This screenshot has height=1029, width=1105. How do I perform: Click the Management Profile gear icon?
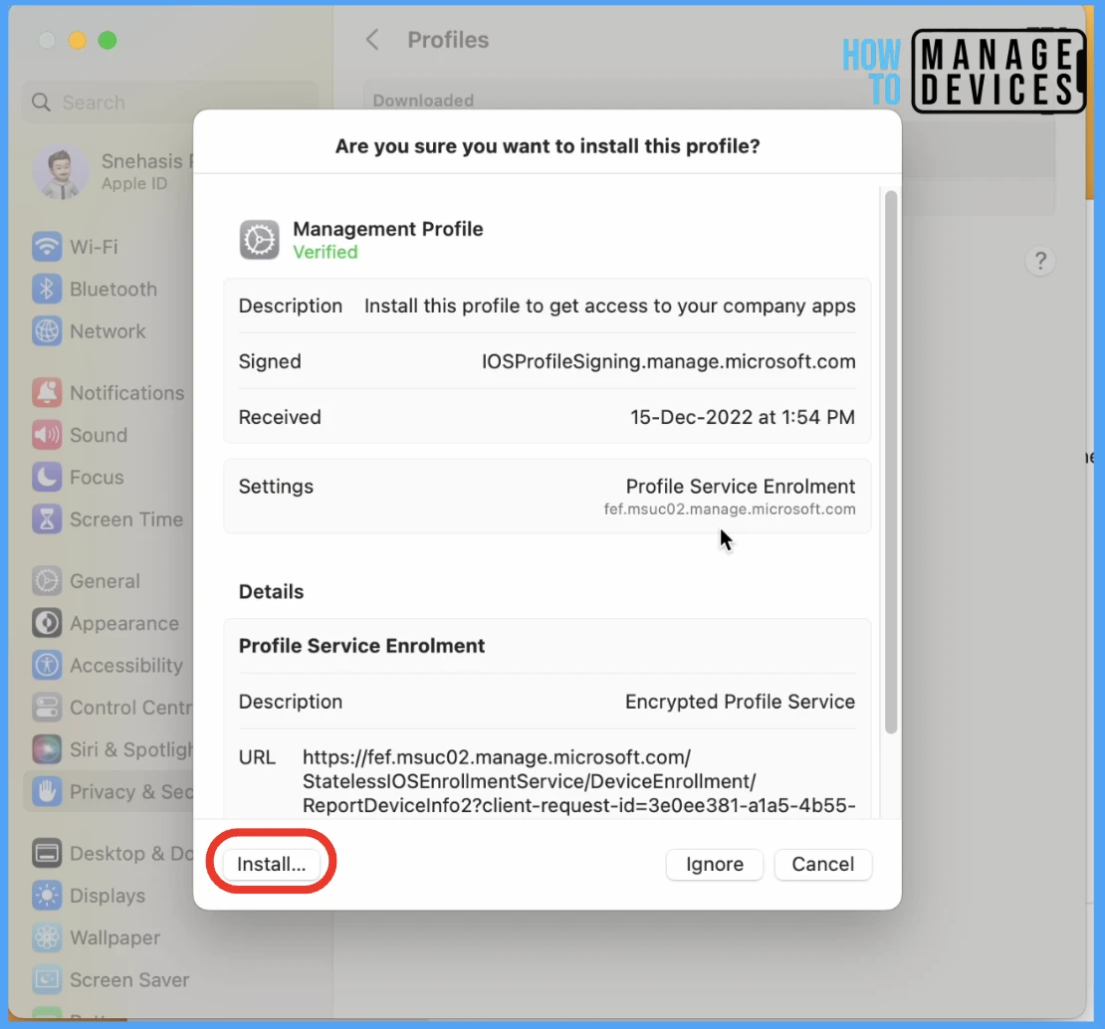(x=260, y=240)
